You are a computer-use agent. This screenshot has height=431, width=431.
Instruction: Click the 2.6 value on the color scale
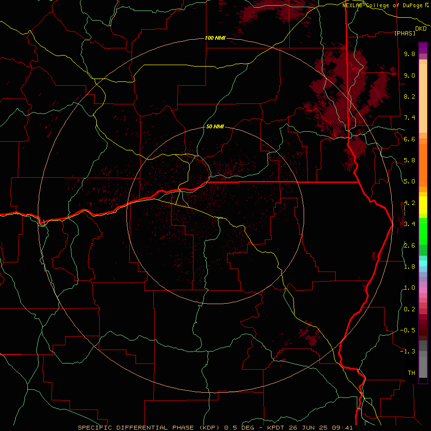click(409, 246)
